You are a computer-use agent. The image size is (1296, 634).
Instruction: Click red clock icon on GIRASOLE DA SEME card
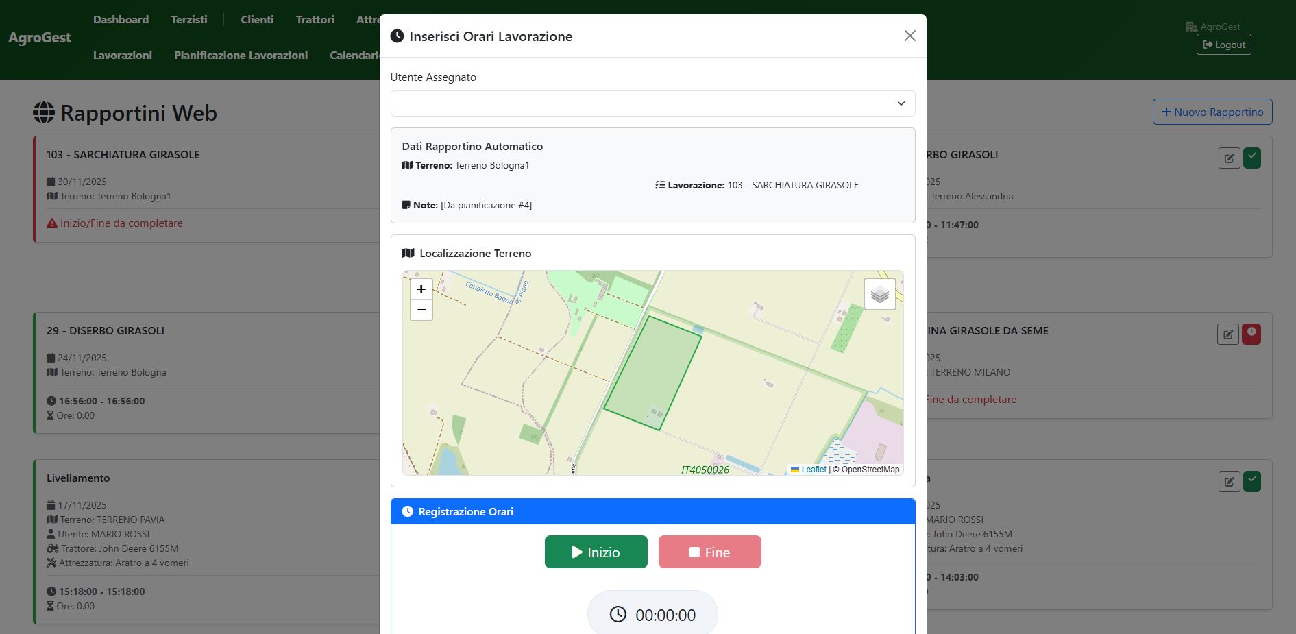pos(1251,334)
